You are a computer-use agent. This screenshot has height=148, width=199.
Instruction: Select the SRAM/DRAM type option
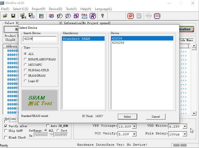25,76
